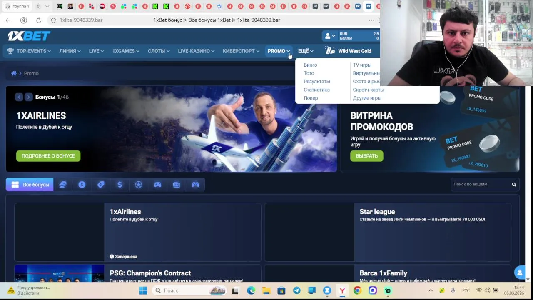The height and width of the screenshot is (300, 533).
Task: Open the 1xAirlines bonus card
Action: 137,232
